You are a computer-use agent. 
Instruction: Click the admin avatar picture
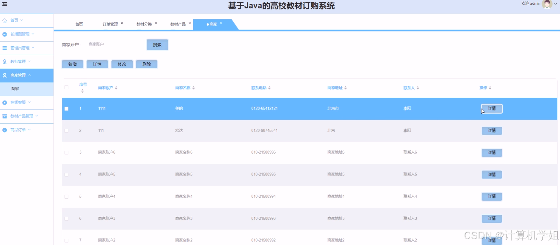click(x=547, y=4)
